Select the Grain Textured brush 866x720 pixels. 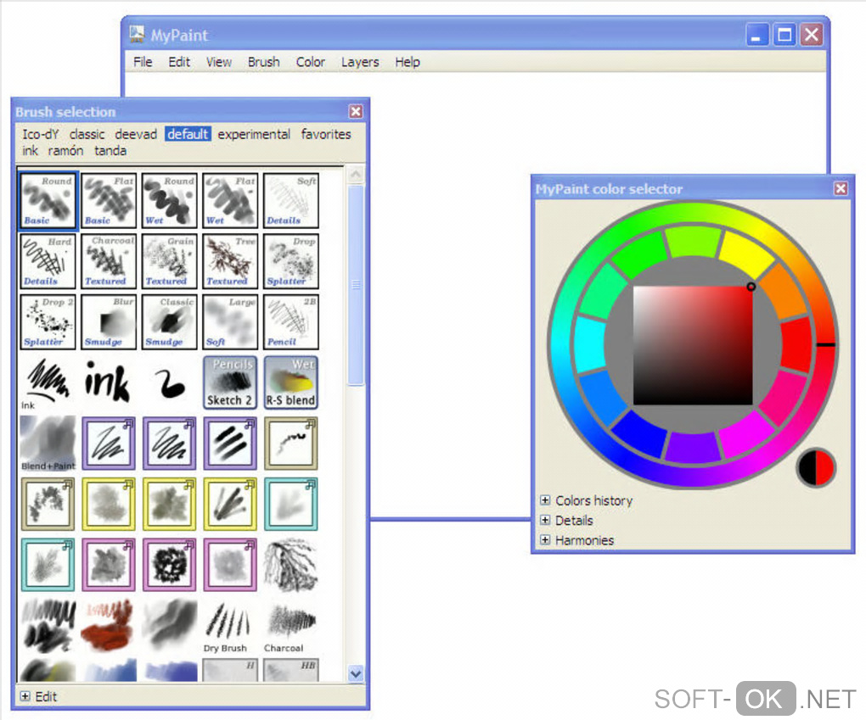click(170, 261)
